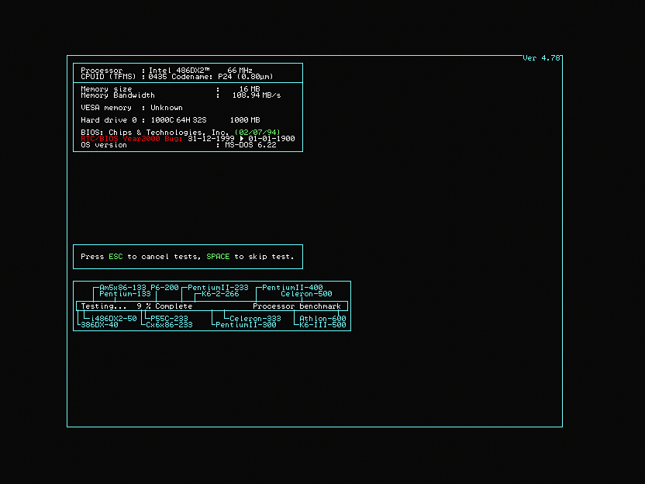This screenshot has height=484, width=645.
Task: Select the "BIOS: Chips & Technologies, Inc." text
Action: [x=155, y=132]
